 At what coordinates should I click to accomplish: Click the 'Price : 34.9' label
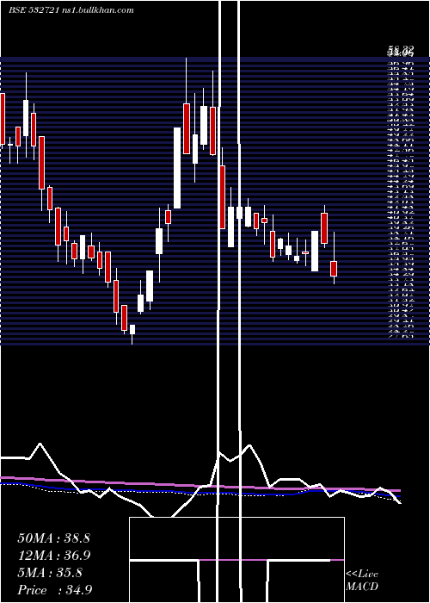coord(55,590)
